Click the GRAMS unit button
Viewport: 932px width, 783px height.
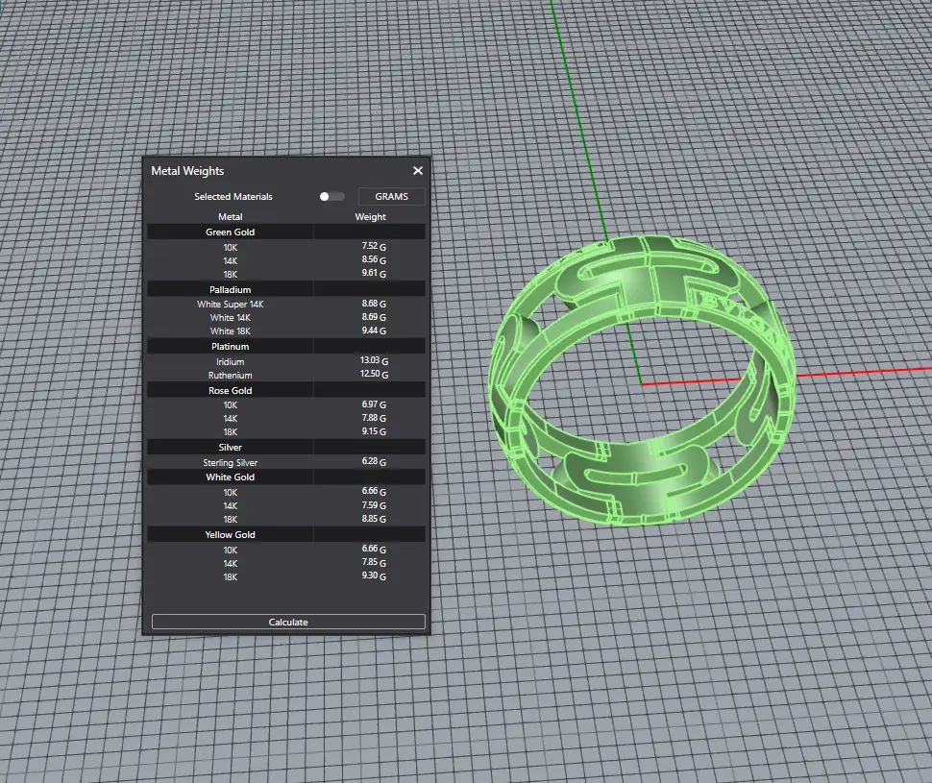391,196
